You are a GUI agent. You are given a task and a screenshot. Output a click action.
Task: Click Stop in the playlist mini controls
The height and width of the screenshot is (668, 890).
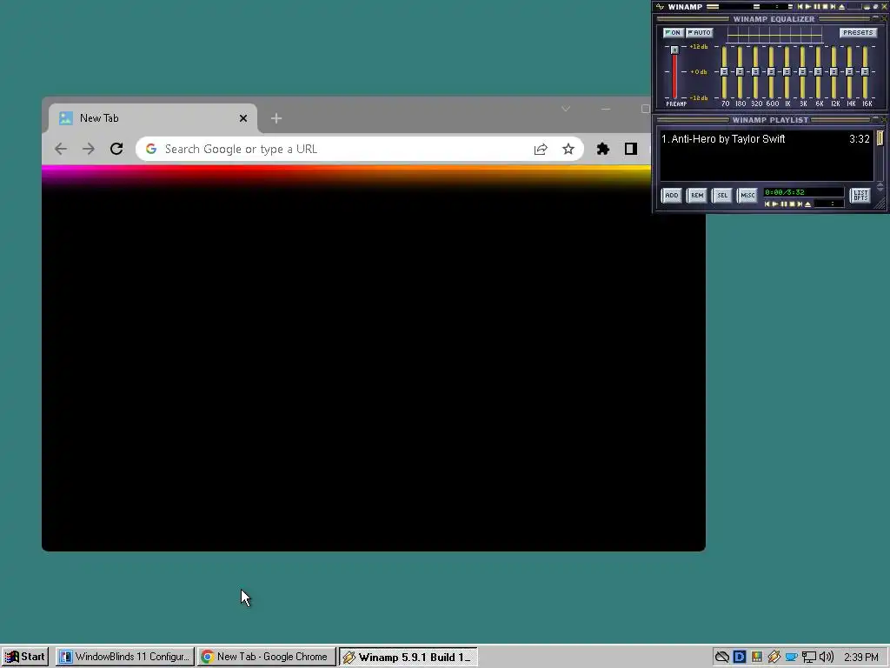[x=793, y=204]
